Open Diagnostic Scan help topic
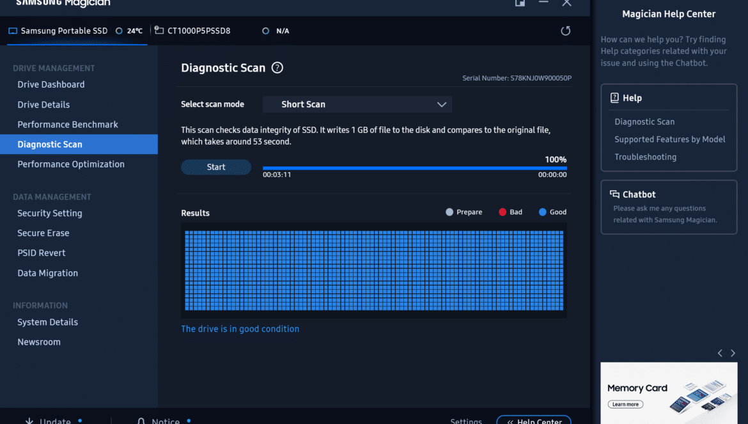Image resolution: width=748 pixels, height=424 pixels. pos(644,122)
